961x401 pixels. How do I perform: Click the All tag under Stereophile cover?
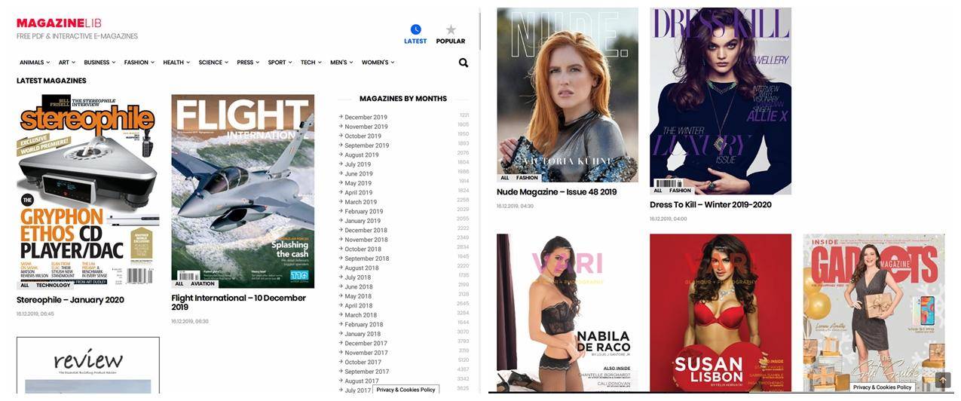25,286
